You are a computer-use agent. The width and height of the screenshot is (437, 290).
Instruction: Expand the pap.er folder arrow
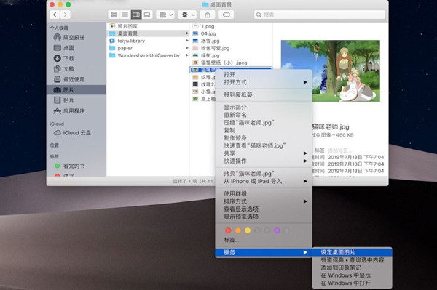coord(186,48)
